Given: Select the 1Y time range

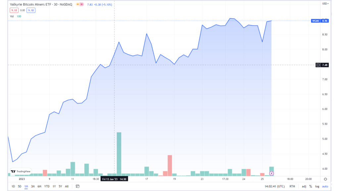Looking at the screenshot, I should 54,186.
